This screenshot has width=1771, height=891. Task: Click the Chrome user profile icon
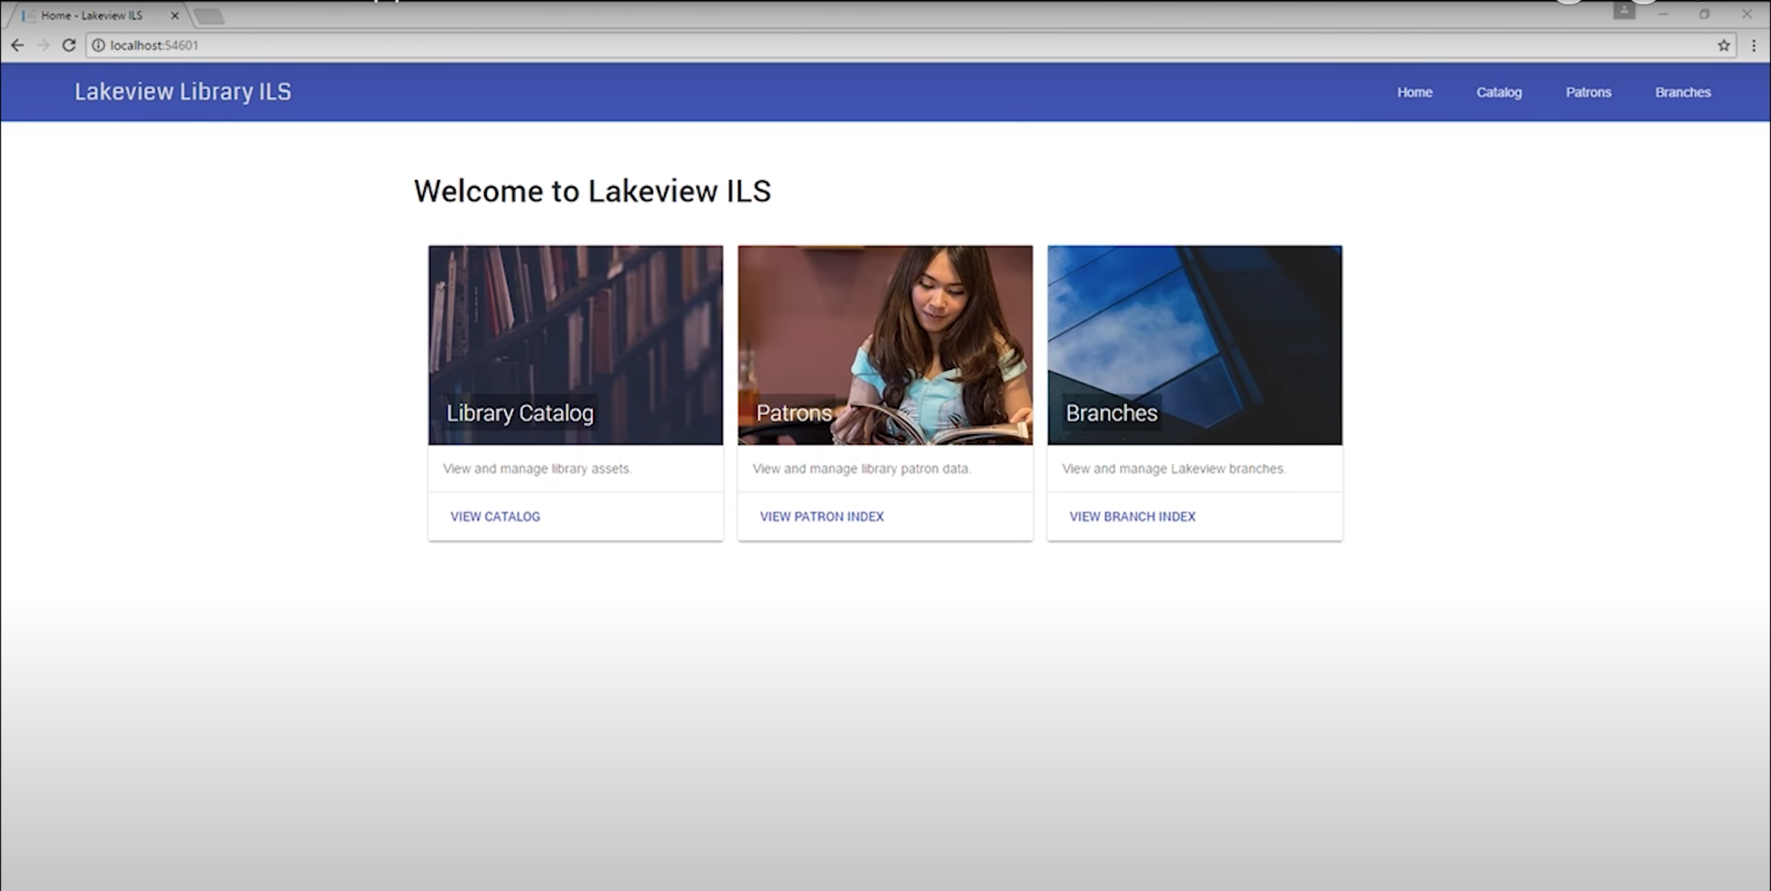tap(1624, 11)
